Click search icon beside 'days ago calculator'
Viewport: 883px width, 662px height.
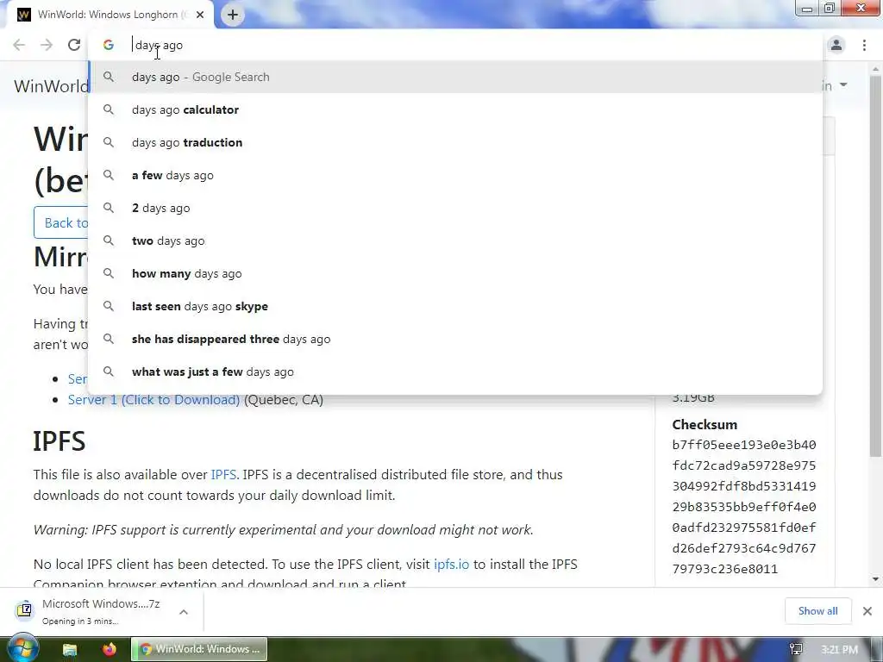[109, 109]
